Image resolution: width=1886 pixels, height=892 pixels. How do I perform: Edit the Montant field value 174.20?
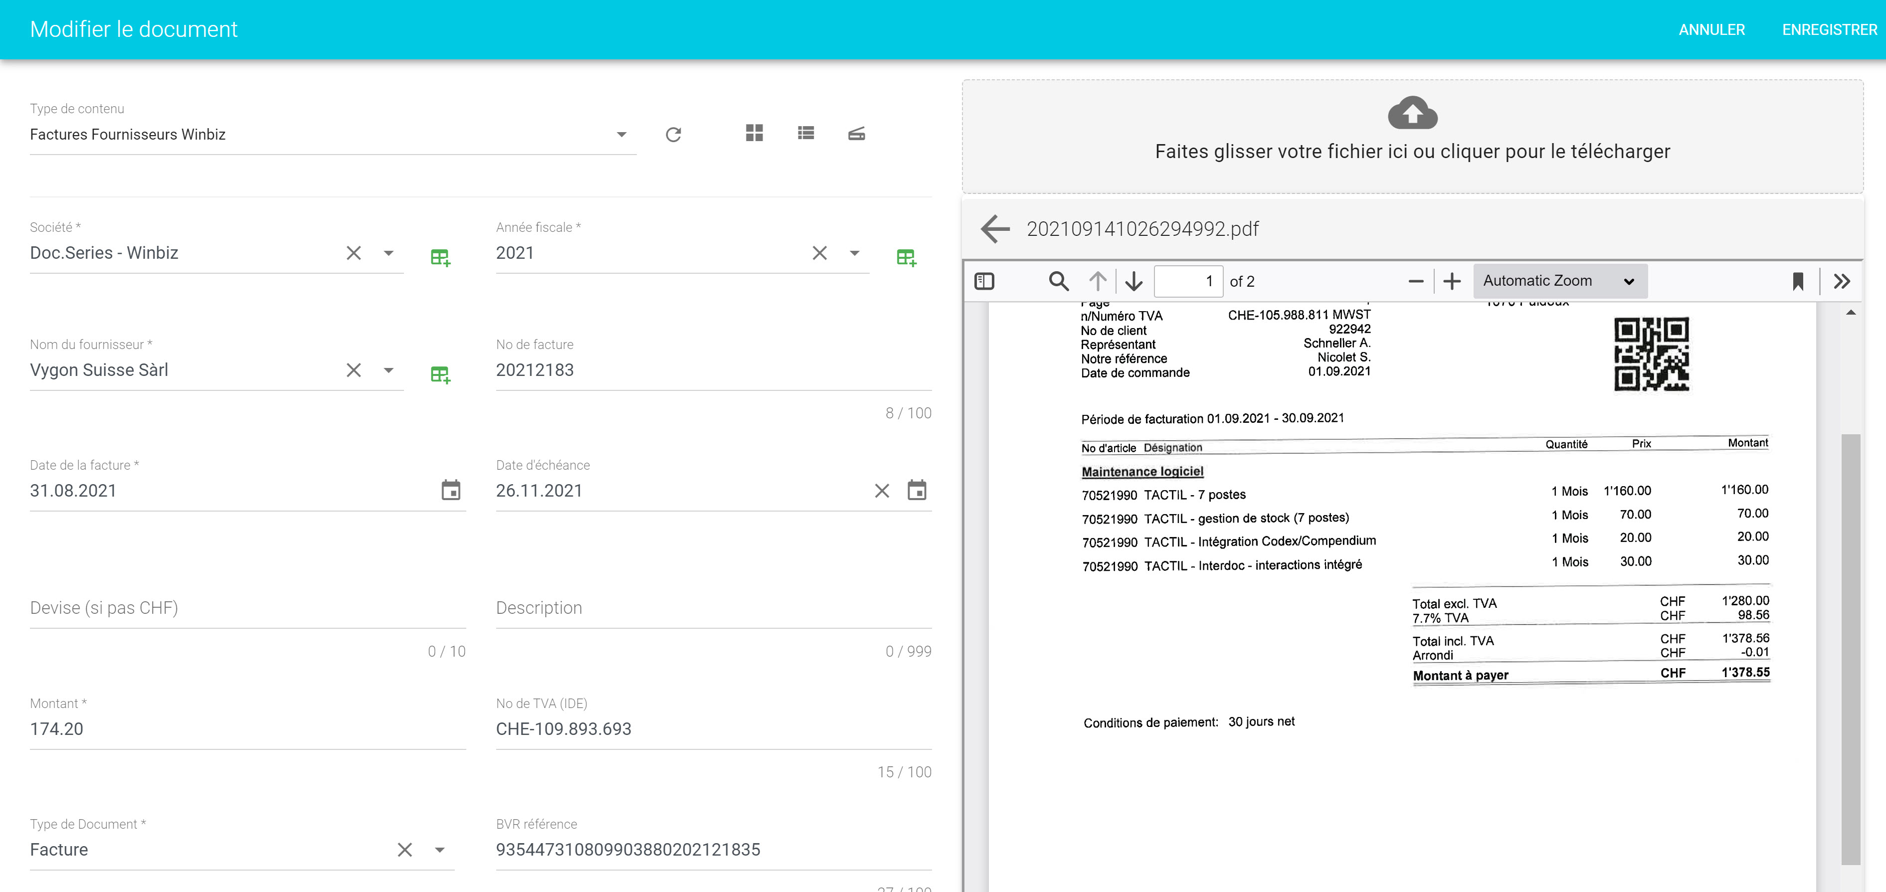click(x=247, y=729)
